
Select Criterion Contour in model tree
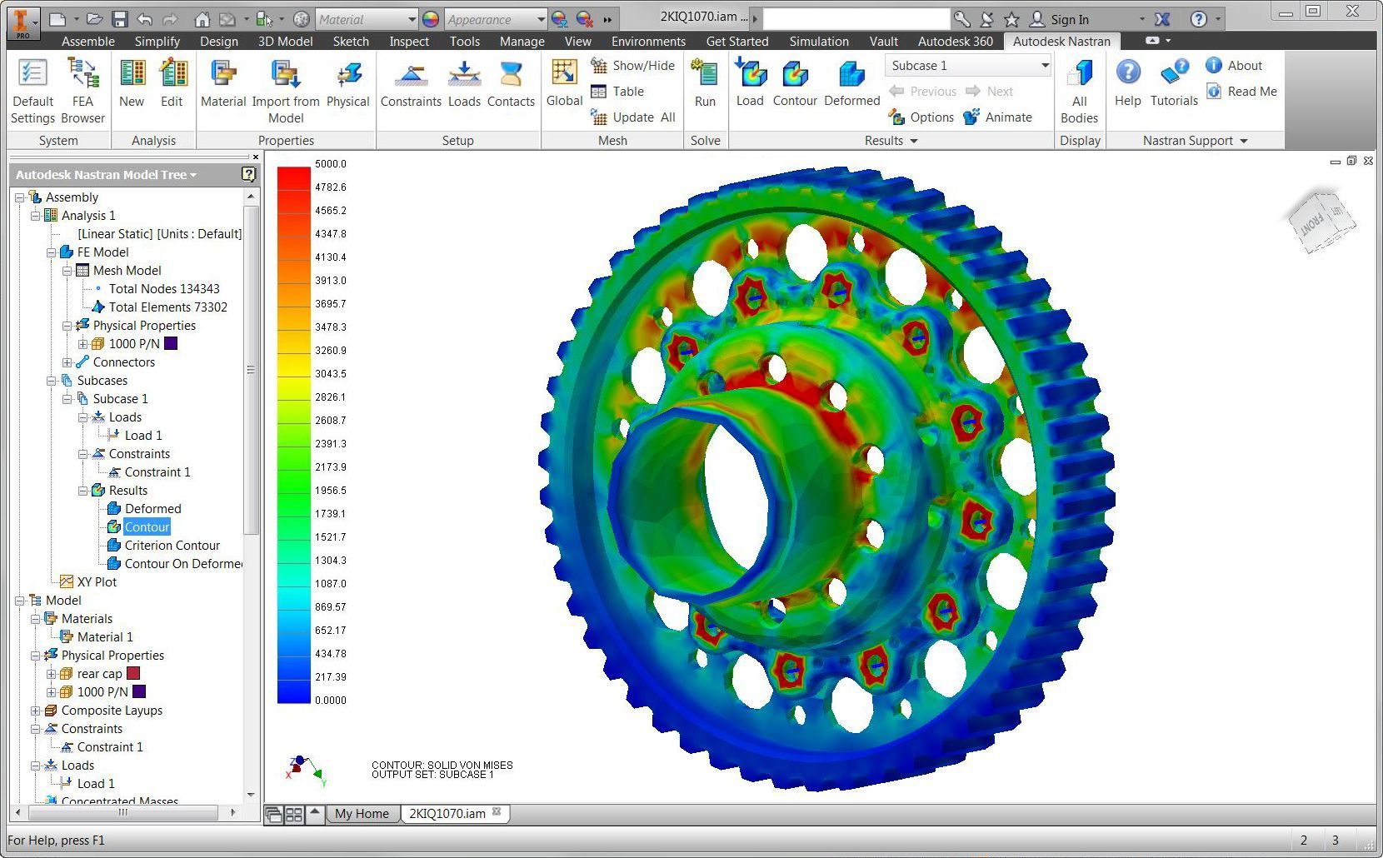click(x=172, y=546)
